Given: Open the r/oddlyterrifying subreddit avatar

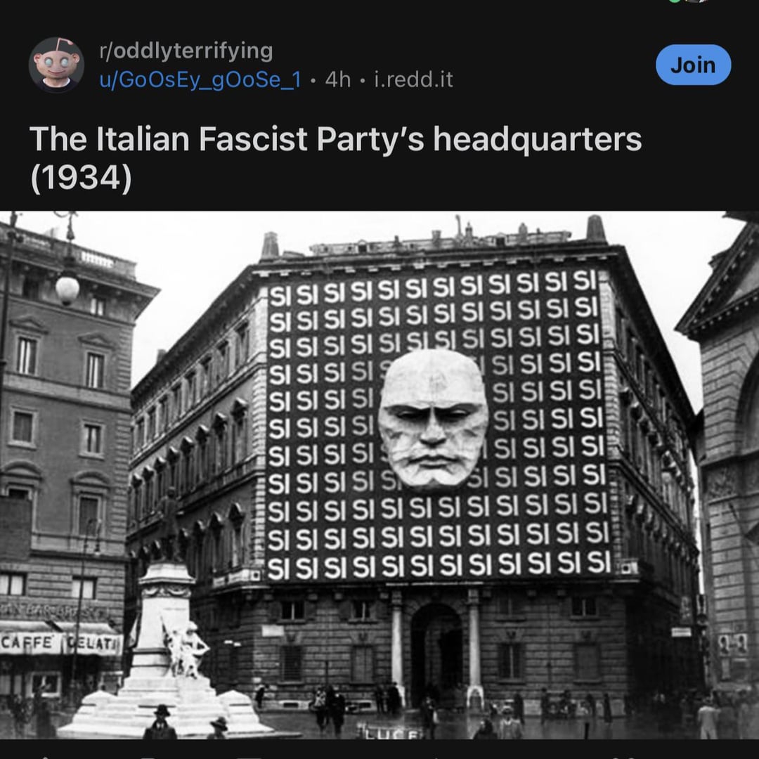Looking at the screenshot, I should pyautogui.click(x=56, y=65).
